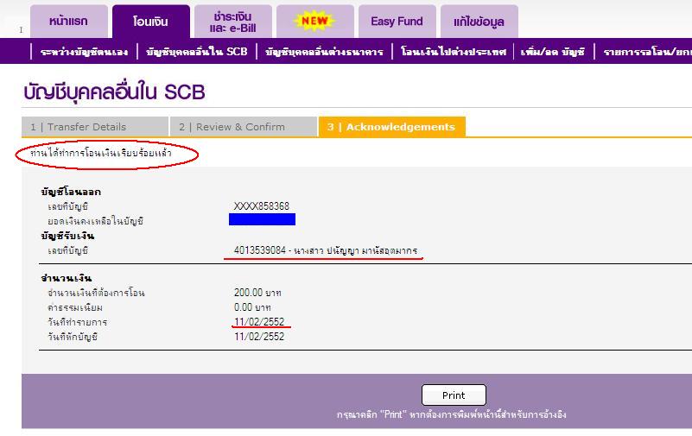Click the วันที่หักบัญชี label
The height and width of the screenshot is (436, 692).
coord(73,337)
